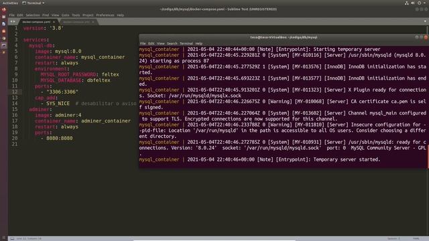
Task: Open Terminal window File menu
Action: pyautogui.click(x=143, y=44)
